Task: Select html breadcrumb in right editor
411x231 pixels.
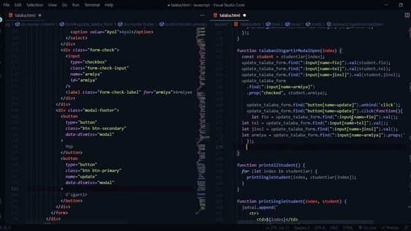Action: click(x=275, y=24)
